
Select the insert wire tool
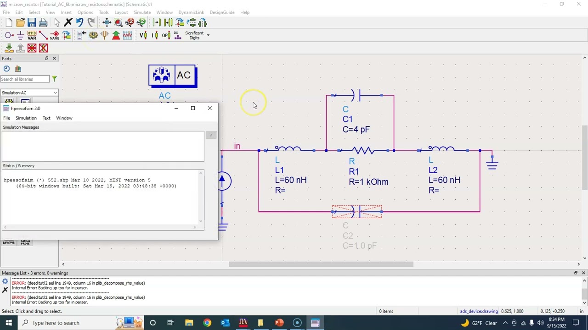click(43, 35)
